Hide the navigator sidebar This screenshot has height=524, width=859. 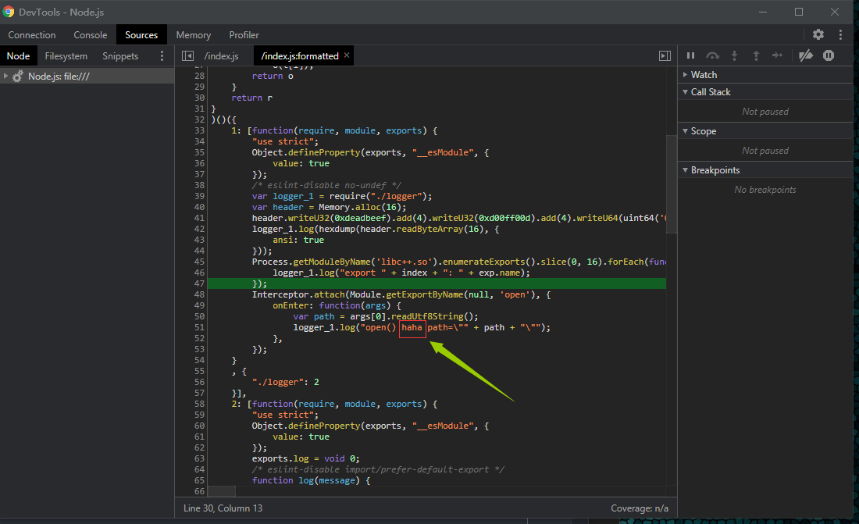pos(187,56)
